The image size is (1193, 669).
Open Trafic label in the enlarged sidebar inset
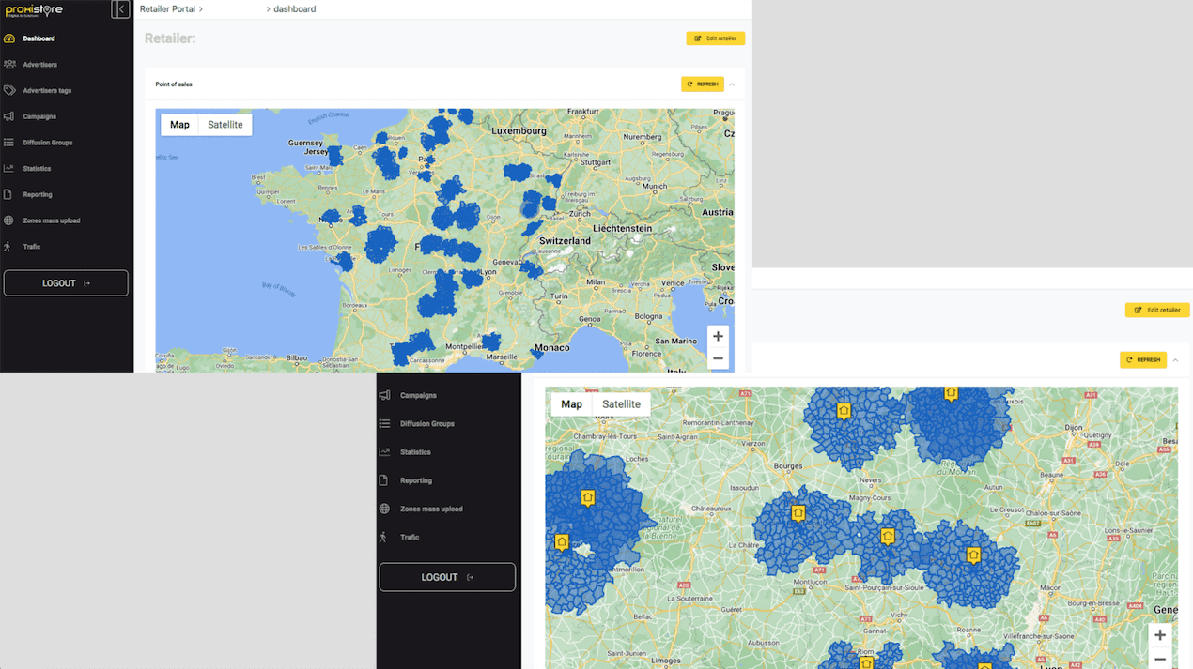(410, 538)
